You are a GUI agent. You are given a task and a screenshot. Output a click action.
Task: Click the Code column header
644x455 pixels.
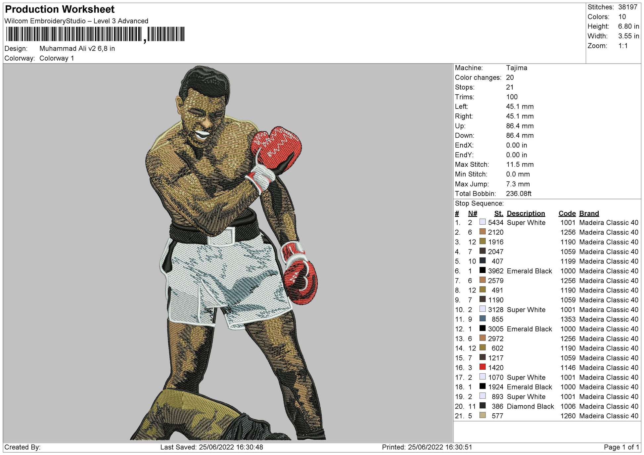[567, 213]
